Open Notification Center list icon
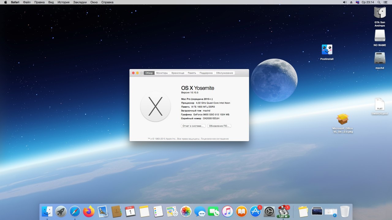Image resolution: width=392 pixels, height=220 pixels. (x=385, y=2)
